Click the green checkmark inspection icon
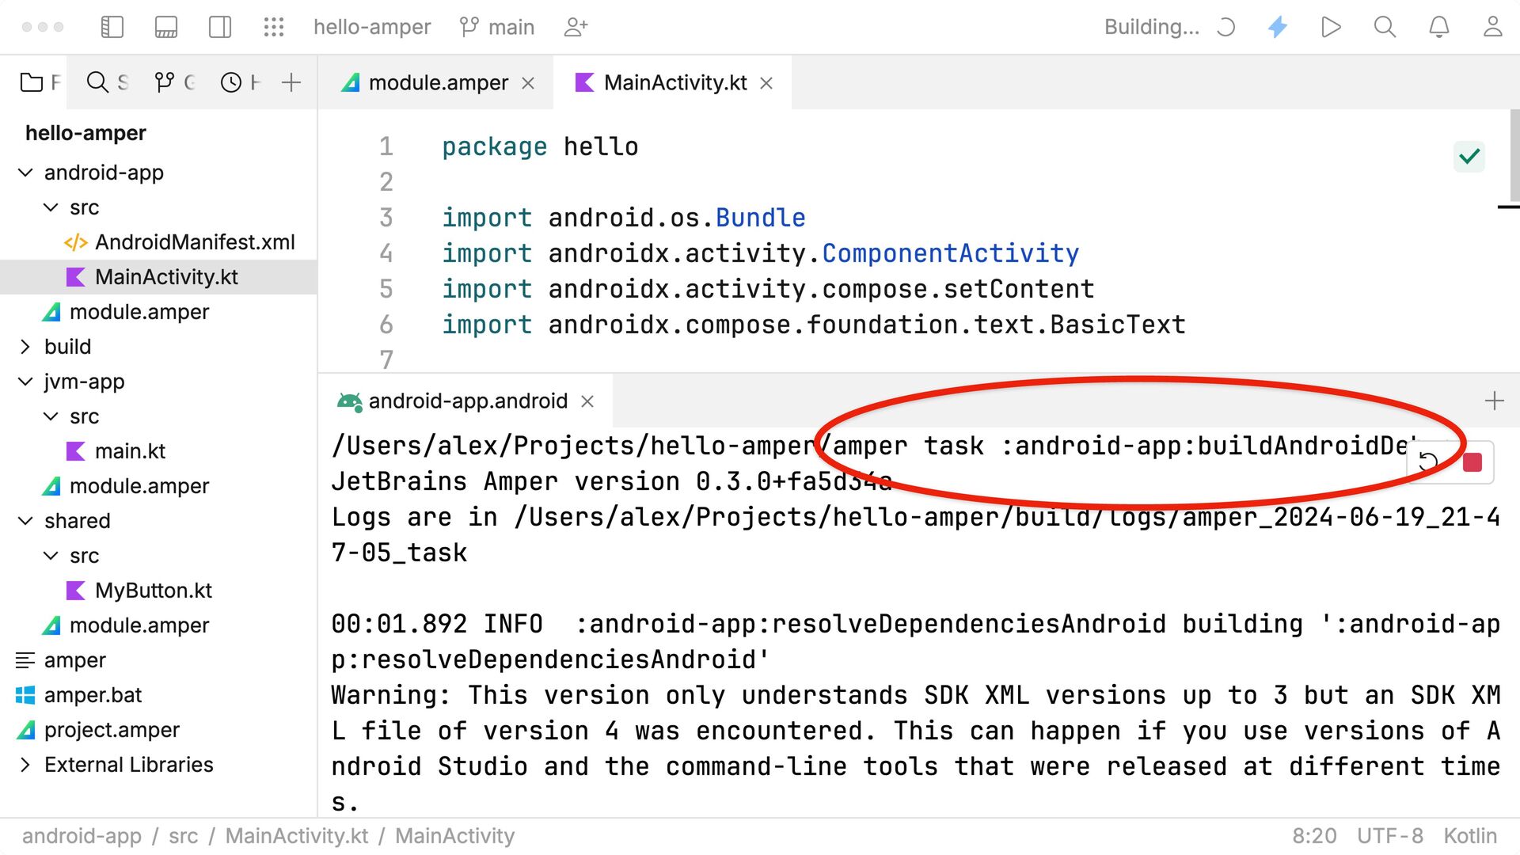The width and height of the screenshot is (1520, 855). [1469, 157]
